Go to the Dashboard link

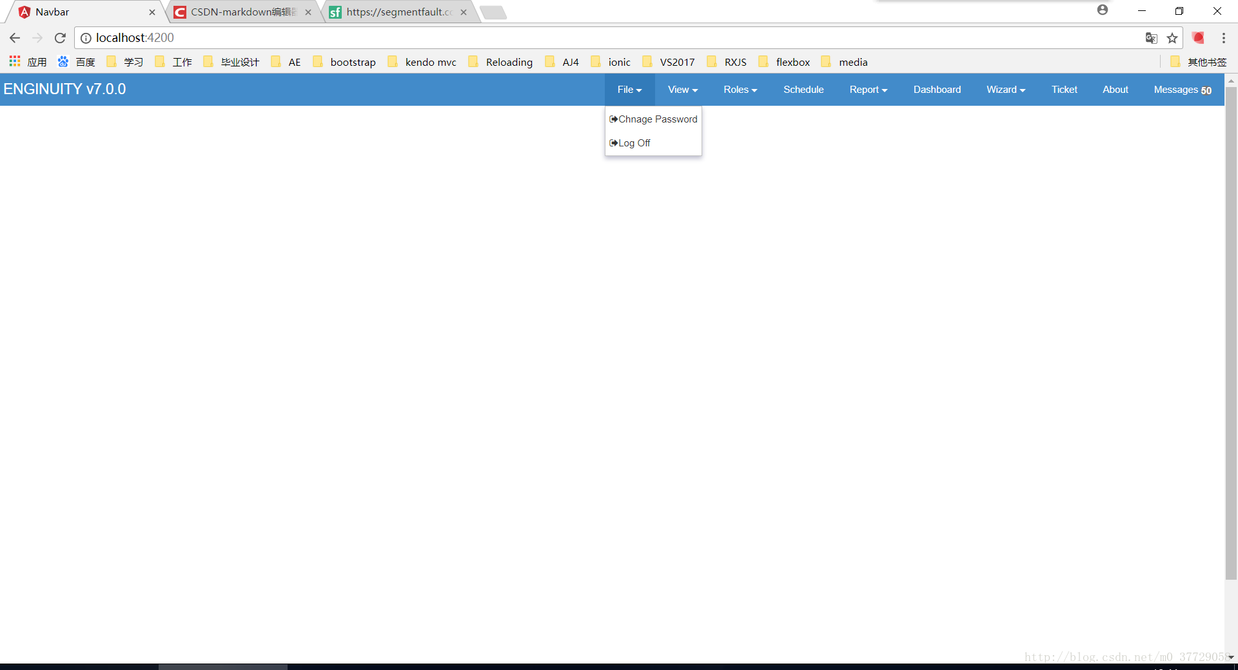[x=937, y=90]
